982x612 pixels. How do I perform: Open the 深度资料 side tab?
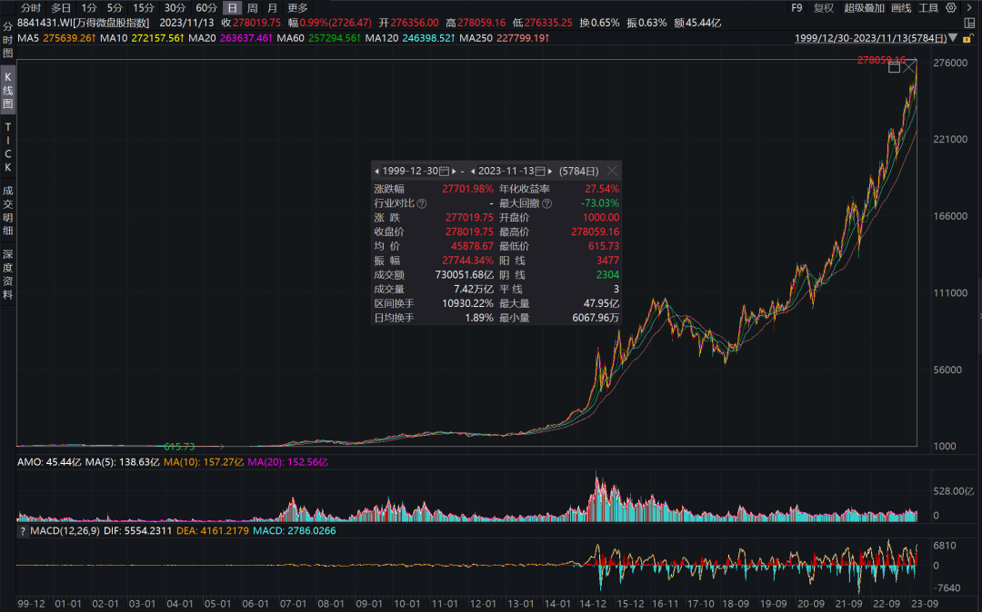pyautogui.click(x=7, y=274)
